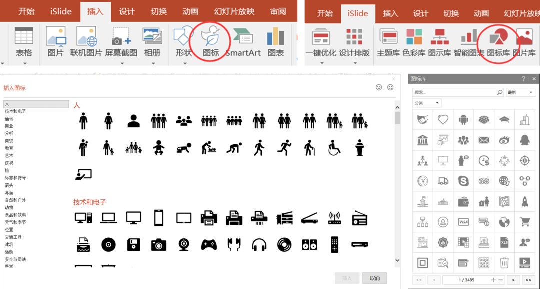
Task: Expand the 一键优化 dropdown arrow
Action: click(322, 63)
